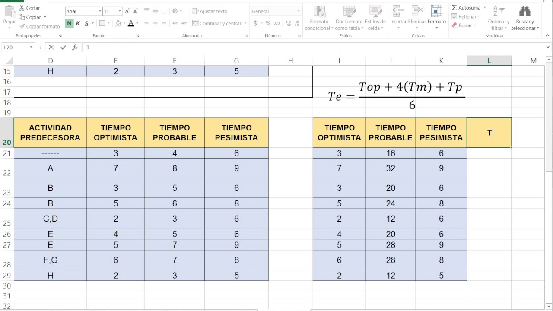Increase font size with the large A icon
553x311 pixels.
pyautogui.click(x=127, y=11)
